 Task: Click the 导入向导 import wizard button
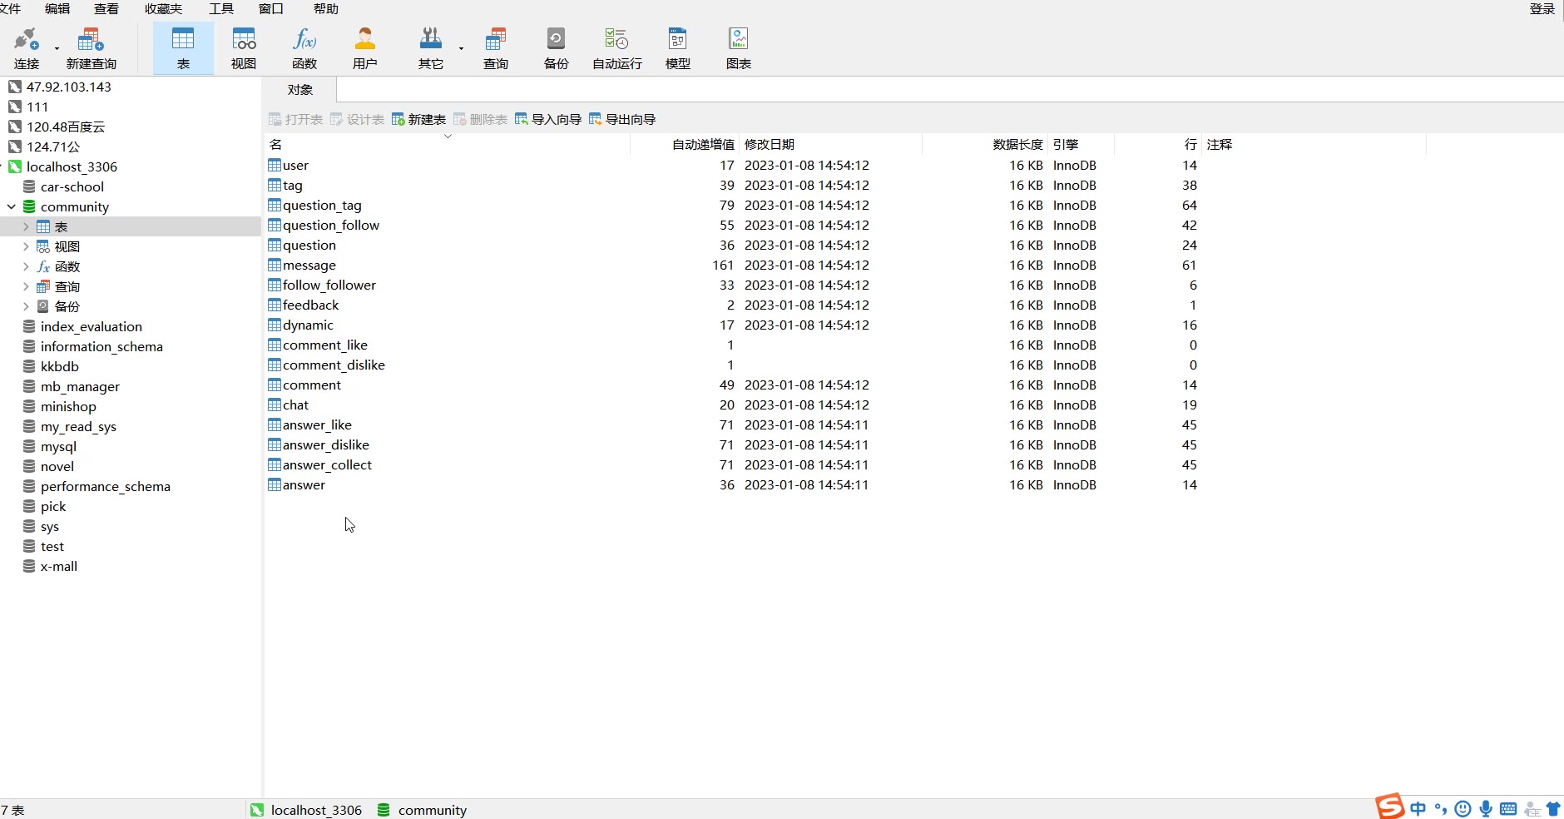[x=548, y=119]
